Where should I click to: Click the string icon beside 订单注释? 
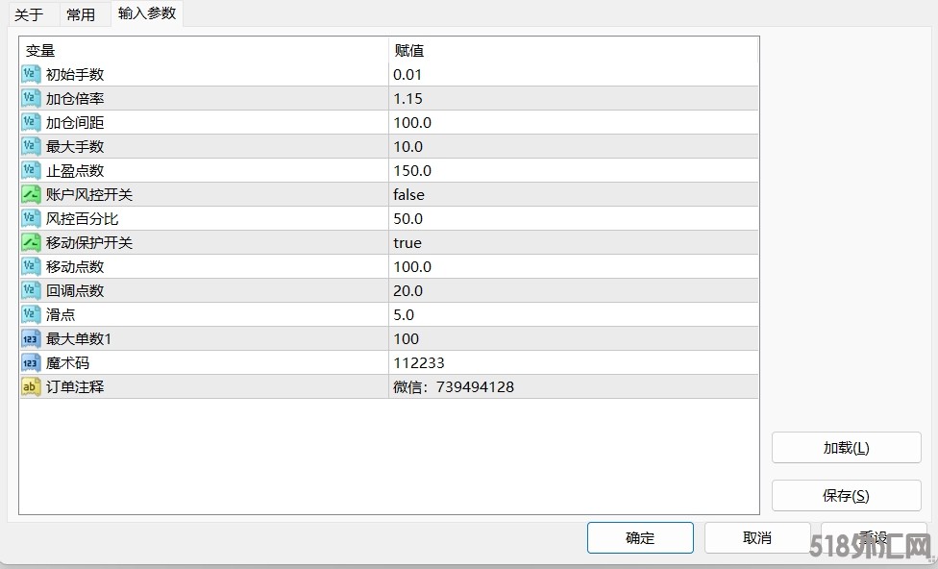[31, 387]
